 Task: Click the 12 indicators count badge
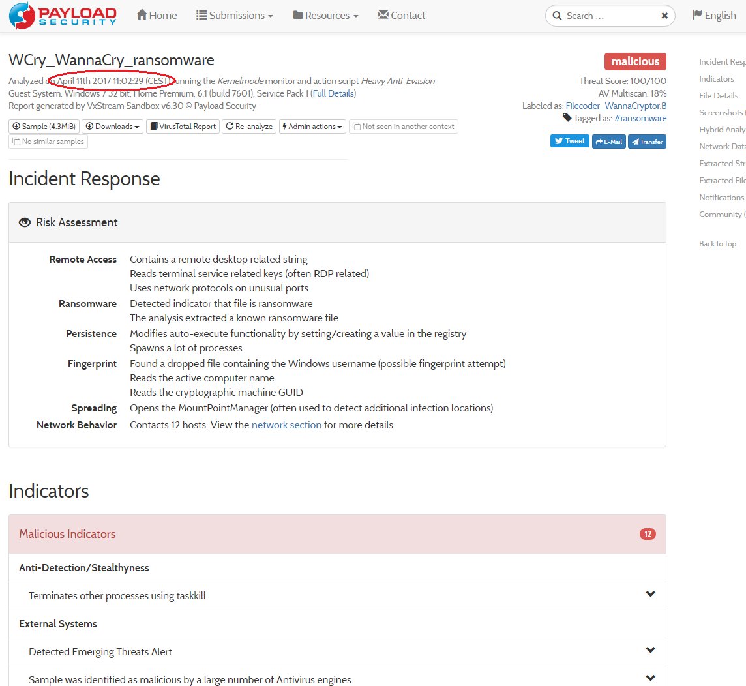pos(648,534)
